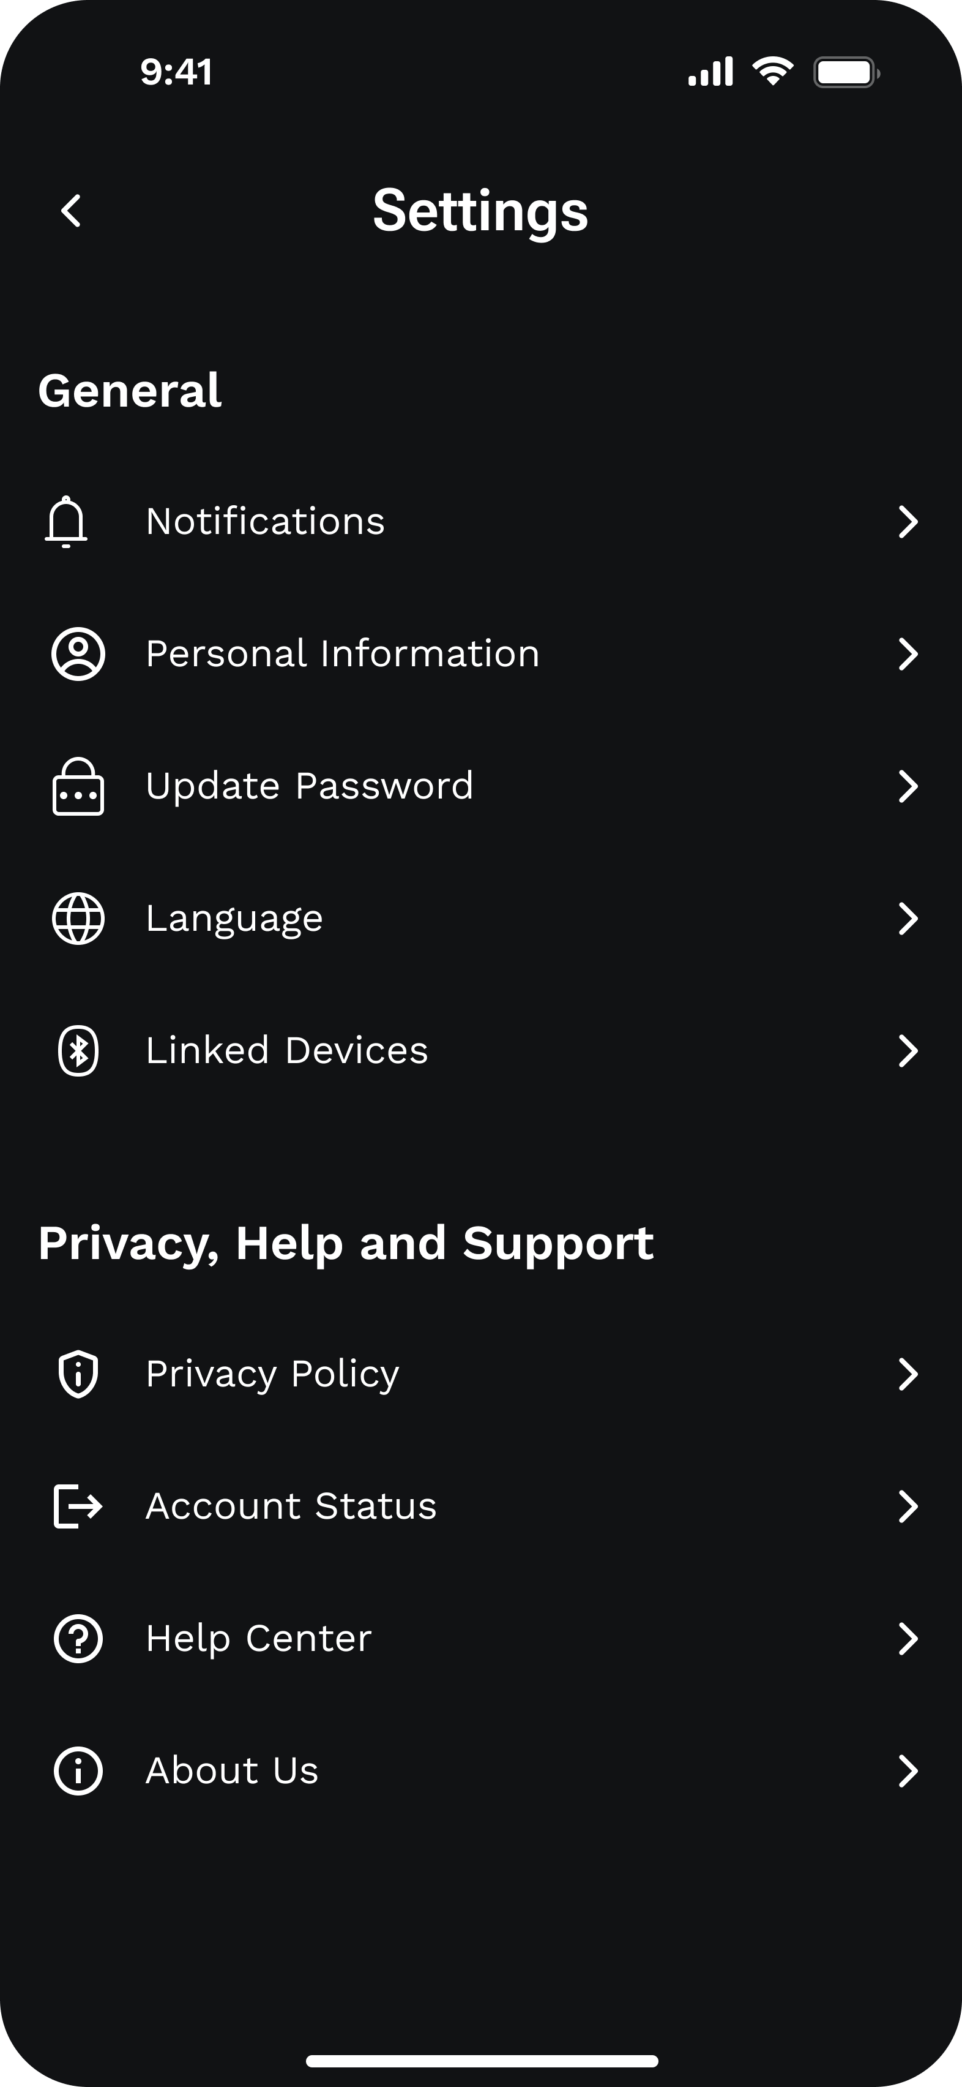Tap the Personal Information profile icon

[78, 654]
